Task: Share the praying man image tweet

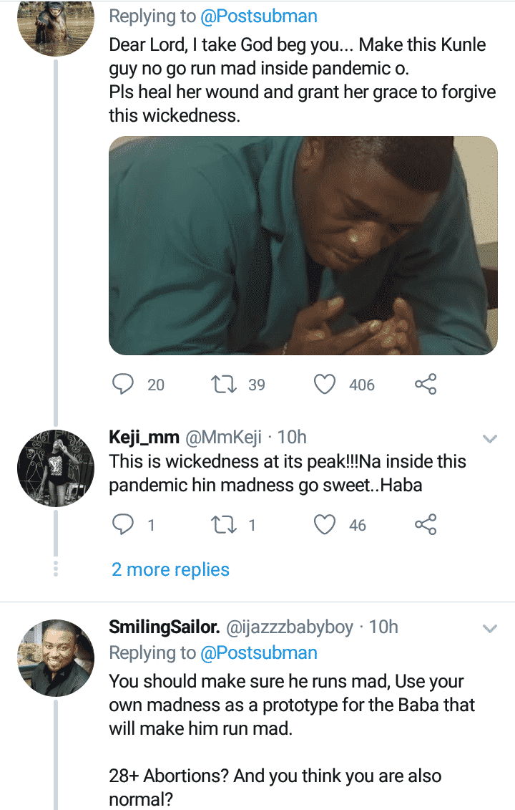Action: click(x=426, y=385)
